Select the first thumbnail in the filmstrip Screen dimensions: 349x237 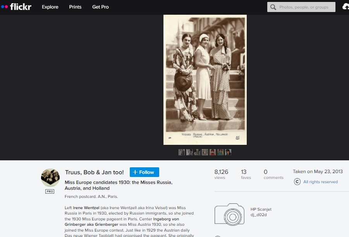[182, 152]
